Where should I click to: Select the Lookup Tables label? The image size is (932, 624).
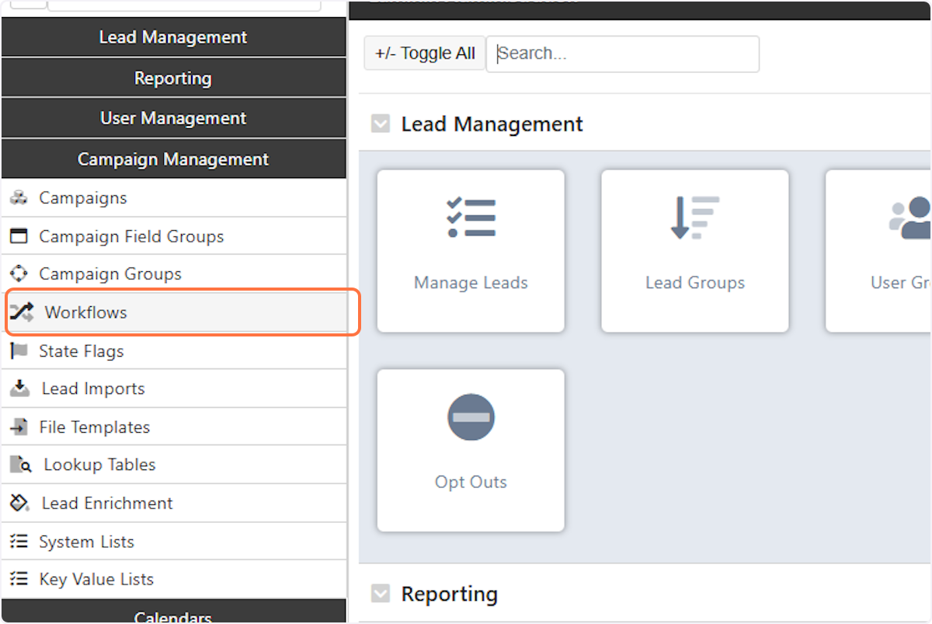[99, 465]
